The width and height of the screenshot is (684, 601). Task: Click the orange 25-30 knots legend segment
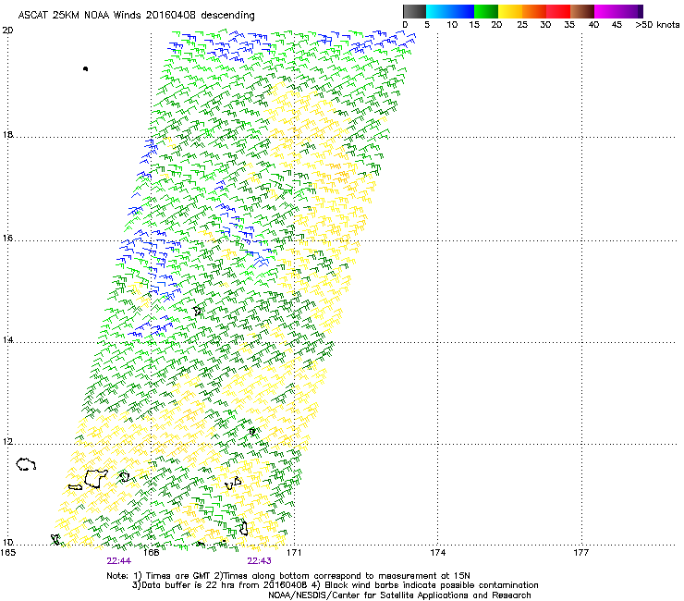tap(534, 11)
